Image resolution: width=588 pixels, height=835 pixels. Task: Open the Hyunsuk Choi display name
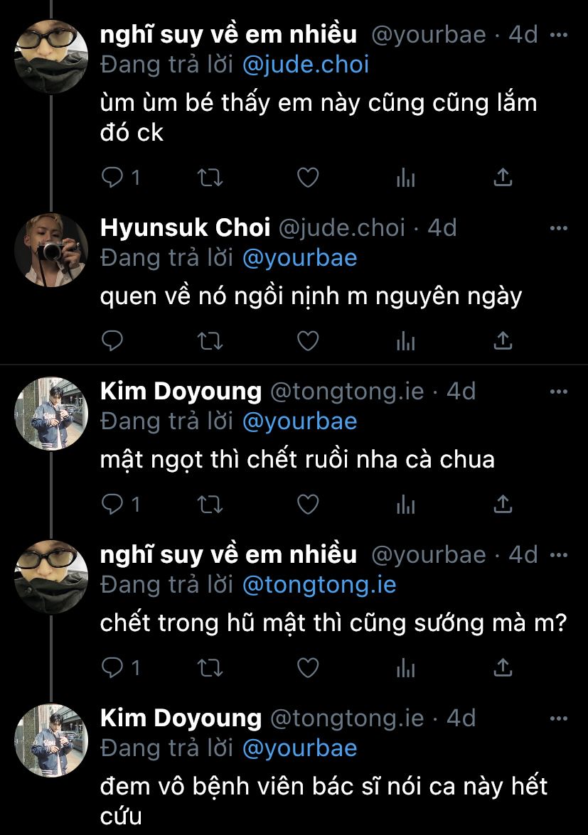186,228
